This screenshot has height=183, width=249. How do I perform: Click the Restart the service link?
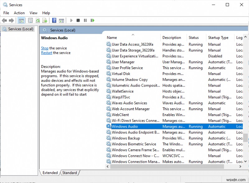coord(46,53)
